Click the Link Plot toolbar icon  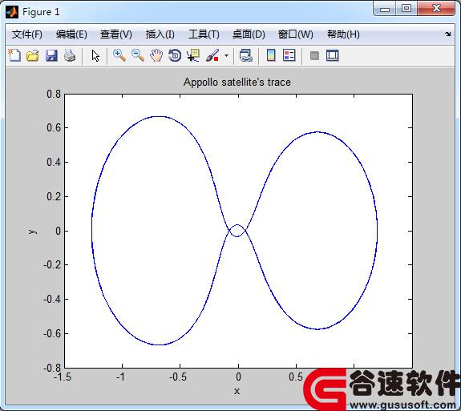[246, 55]
